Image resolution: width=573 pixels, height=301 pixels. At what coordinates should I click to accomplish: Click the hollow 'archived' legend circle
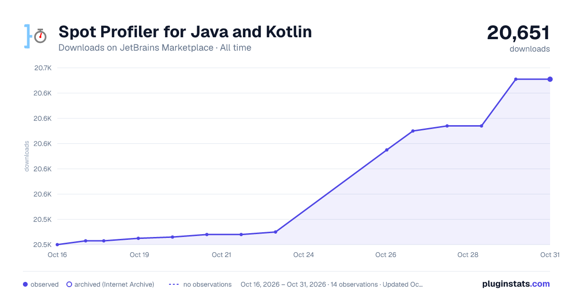point(69,284)
